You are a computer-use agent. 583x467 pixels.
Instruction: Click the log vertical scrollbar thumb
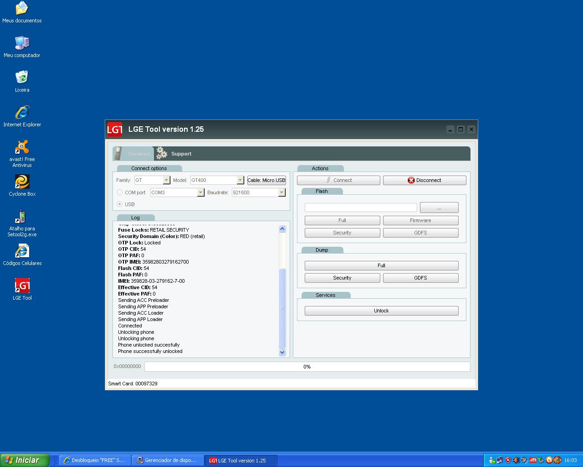282,308
